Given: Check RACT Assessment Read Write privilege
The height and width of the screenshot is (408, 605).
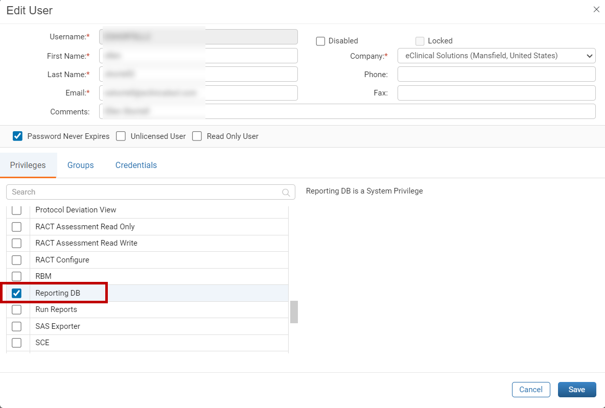Looking at the screenshot, I should pos(16,244).
